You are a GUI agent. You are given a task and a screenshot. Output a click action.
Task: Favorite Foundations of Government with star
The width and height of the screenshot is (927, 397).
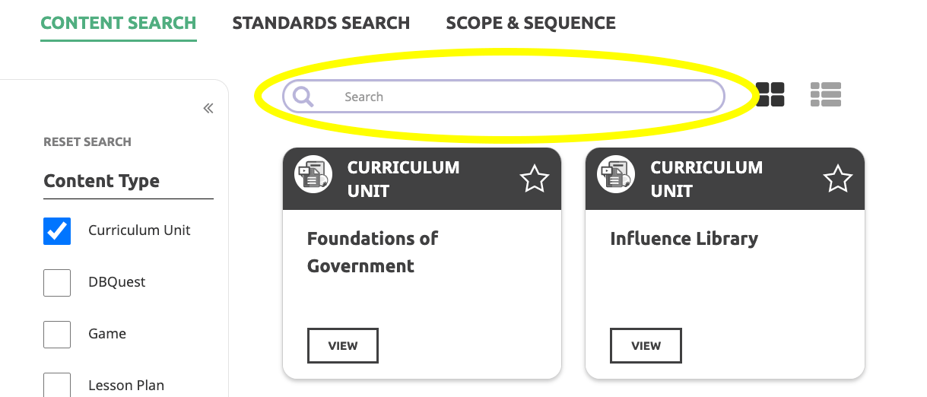click(x=534, y=179)
